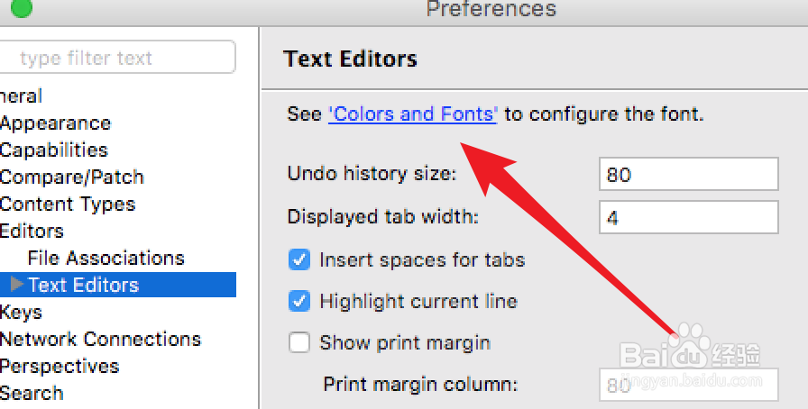Select Network Connections in tree
The height and width of the screenshot is (409, 808).
tap(100, 339)
